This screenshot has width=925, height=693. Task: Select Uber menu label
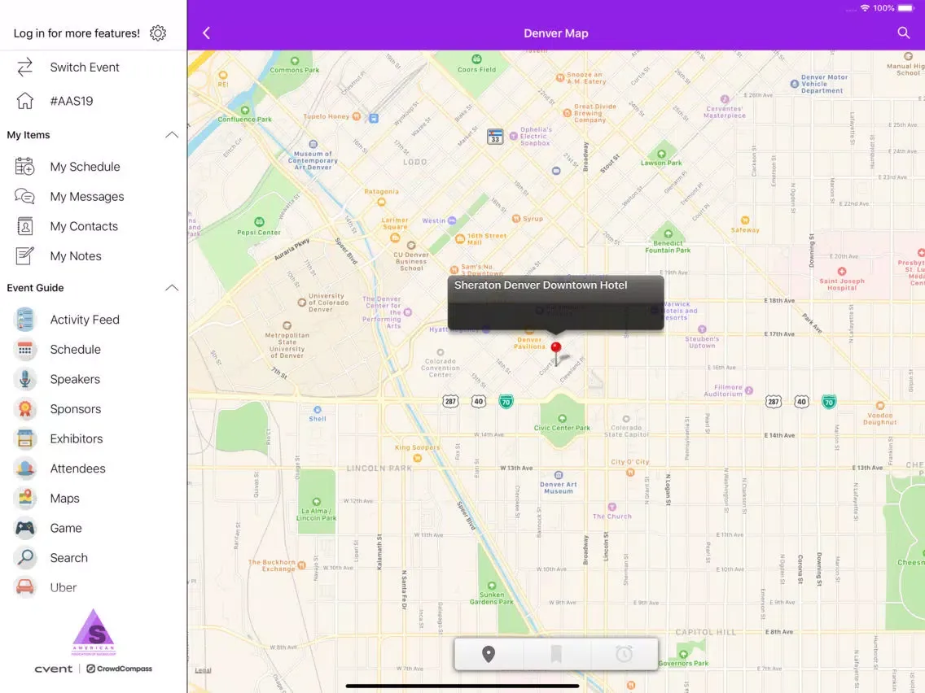(64, 587)
